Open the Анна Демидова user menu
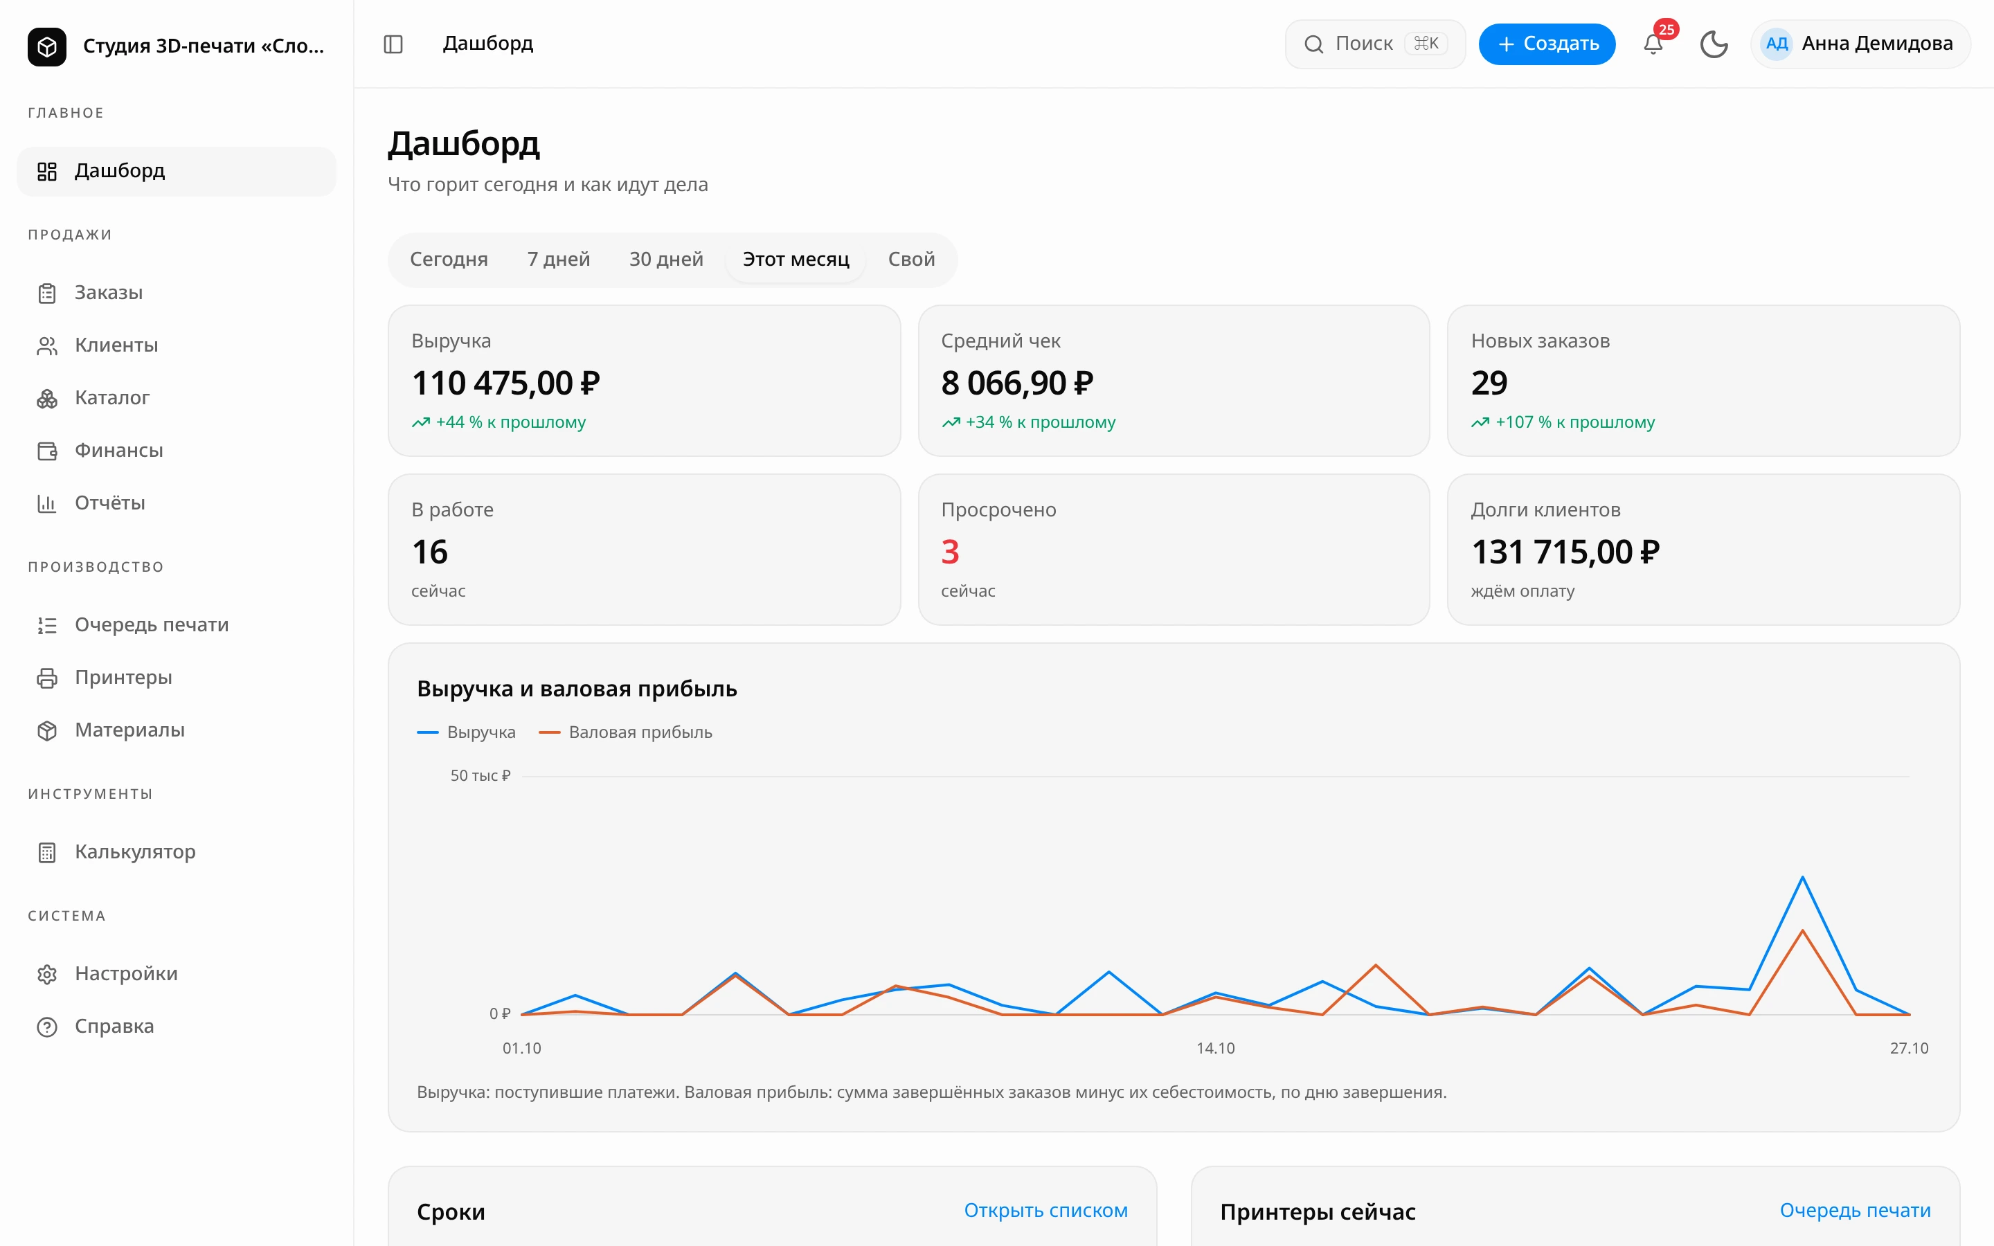This screenshot has width=1994, height=1246. [x=1860, y=44]
